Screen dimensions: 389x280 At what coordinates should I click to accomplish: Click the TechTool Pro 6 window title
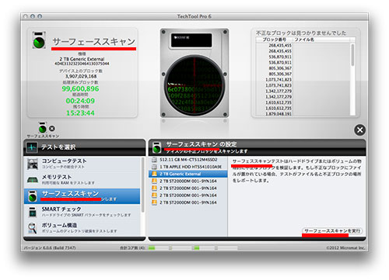click(194, 16)
